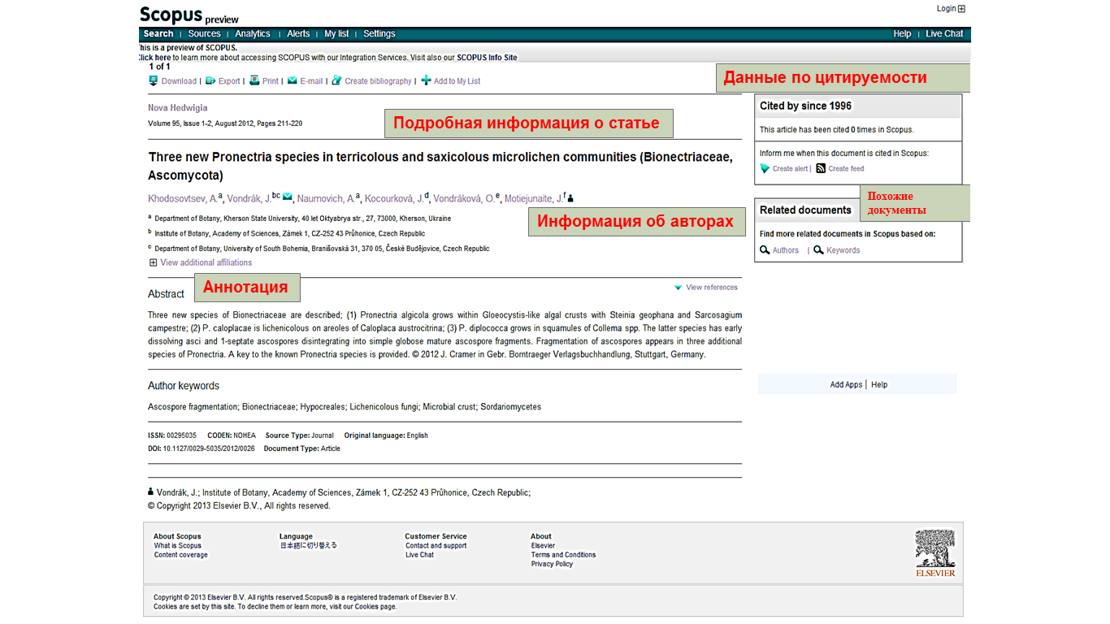Viewport: 1110px width, 624px height.
Task: Open Help in the top navigation bar
Action: (902, 34)
